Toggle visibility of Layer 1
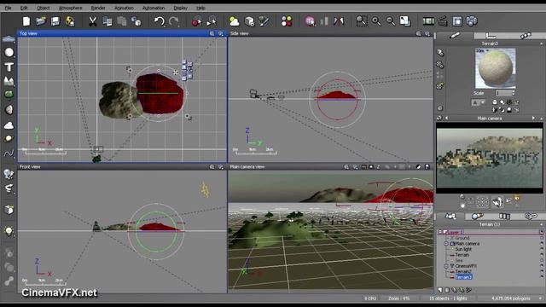The height and width of the screenshot is (307, 546). [x=542, y=232]
